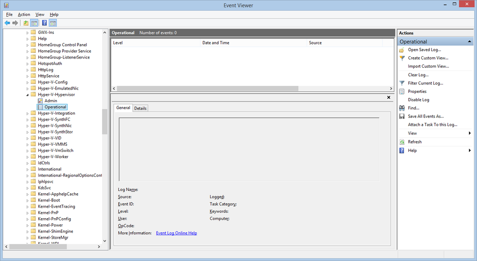Expand the Kernel-Boot folder node
The width and height of the screenshot is (477, 261).
click(27, 201)
